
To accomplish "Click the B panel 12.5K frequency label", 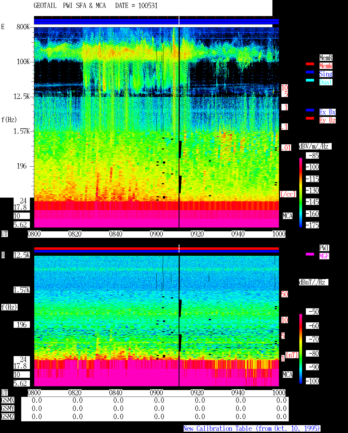I will point(22,255).
